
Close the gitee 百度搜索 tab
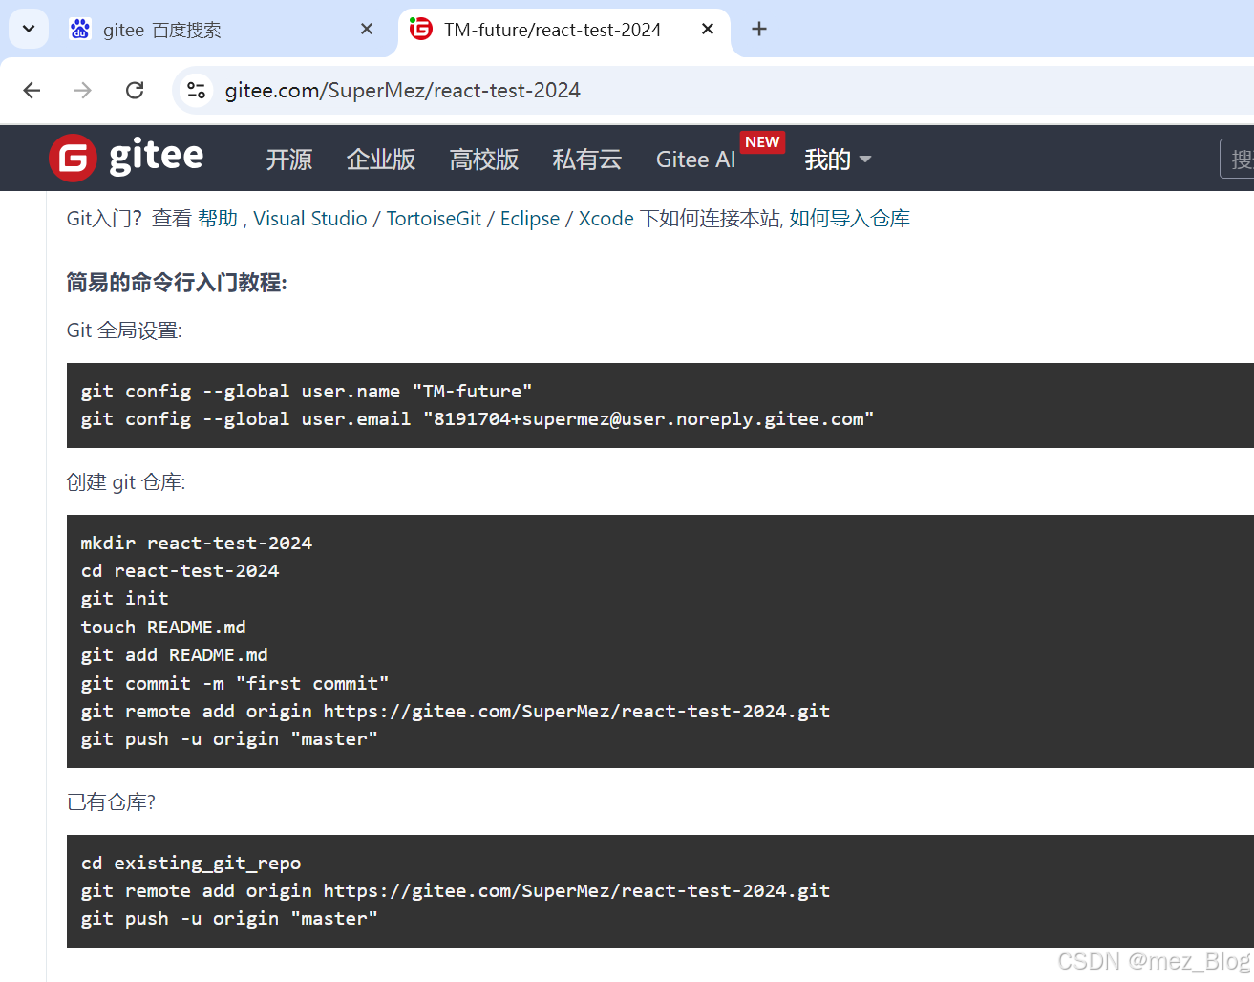pos(367,30)
